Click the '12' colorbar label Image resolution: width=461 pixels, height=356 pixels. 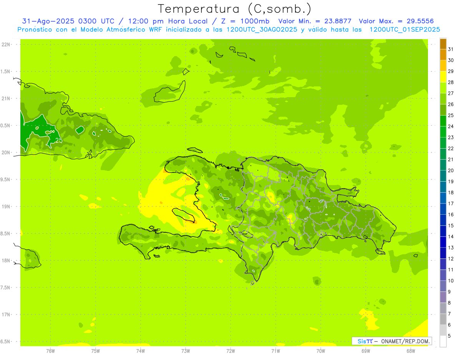[451, 258]
